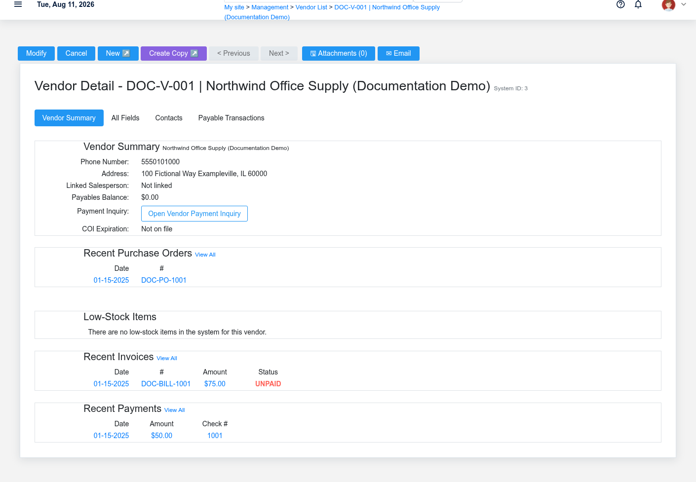The width and height of the screenshot is (696, 482).
Task: Click the Modify button
Action: point(36,53)
